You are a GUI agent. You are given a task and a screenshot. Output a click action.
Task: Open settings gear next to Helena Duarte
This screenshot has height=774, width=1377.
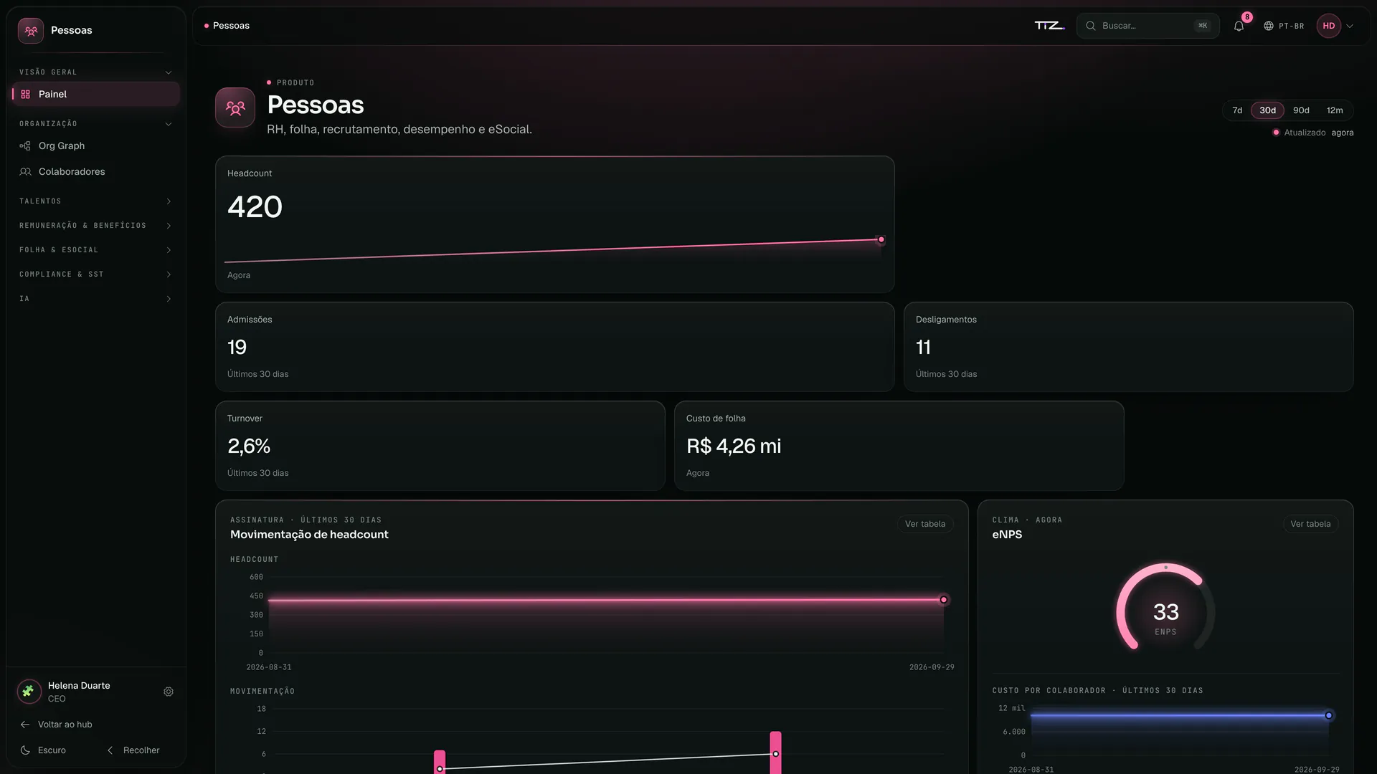tap(169, 692)
